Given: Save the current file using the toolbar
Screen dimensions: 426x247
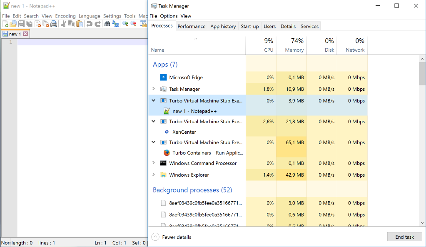Looking at the screenshot, I should [x=21, y=24].
